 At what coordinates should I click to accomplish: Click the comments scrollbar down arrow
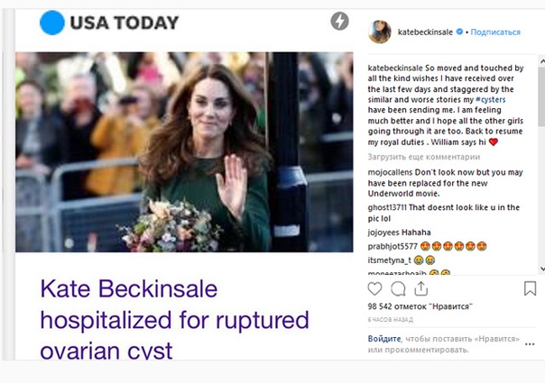click(542, 269)
